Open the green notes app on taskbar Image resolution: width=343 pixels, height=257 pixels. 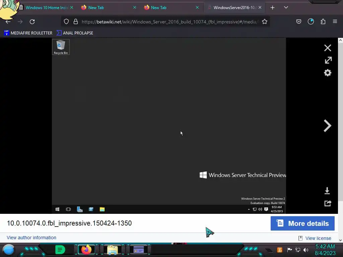[x=60, y=250]
